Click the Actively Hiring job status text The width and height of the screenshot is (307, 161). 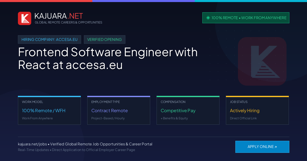245,111
